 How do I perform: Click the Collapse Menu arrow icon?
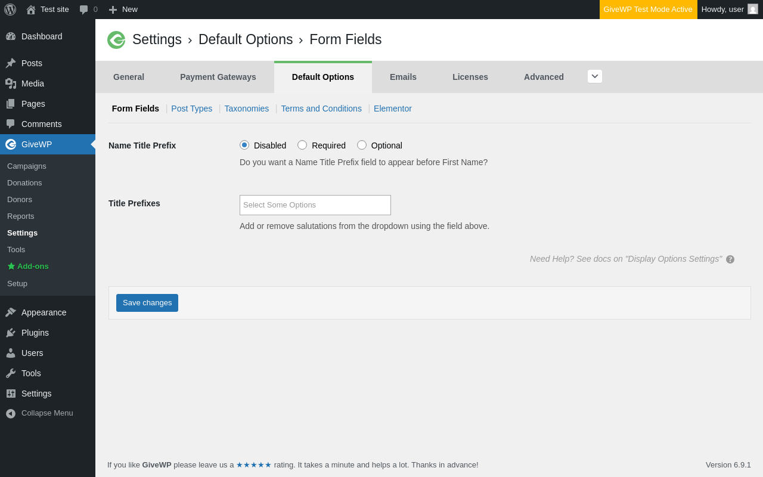pos(11,413)
